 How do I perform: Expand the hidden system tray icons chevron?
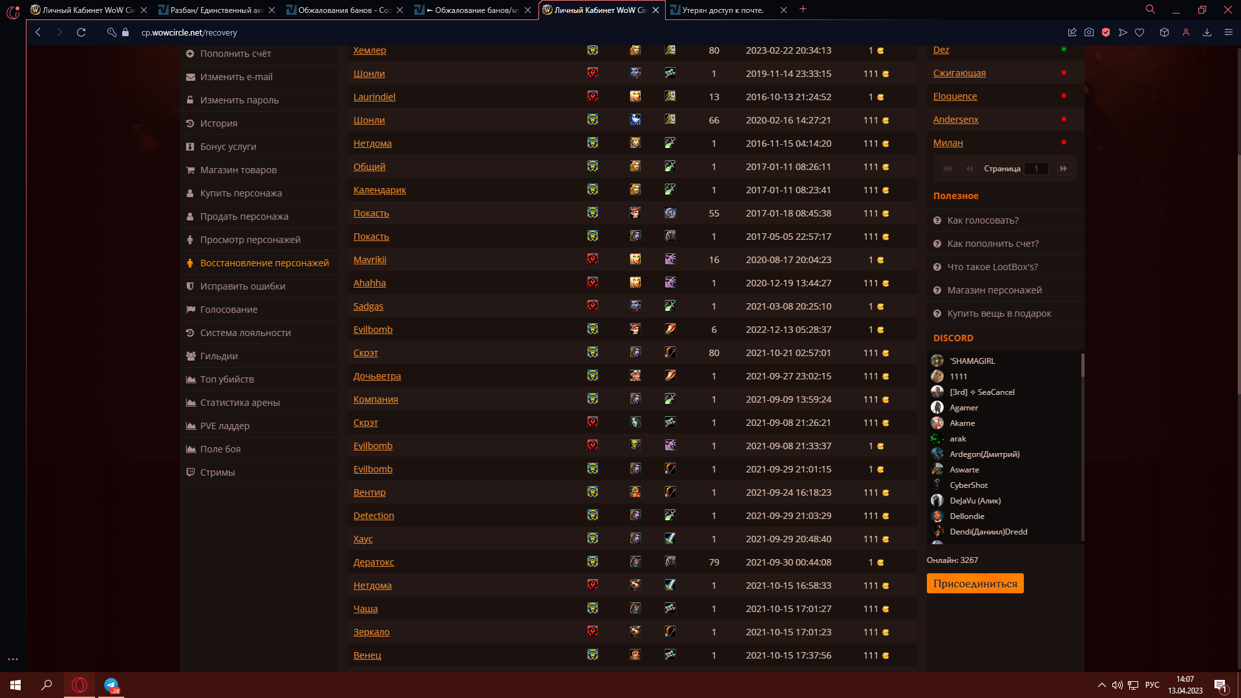(x=1101, y=685)
